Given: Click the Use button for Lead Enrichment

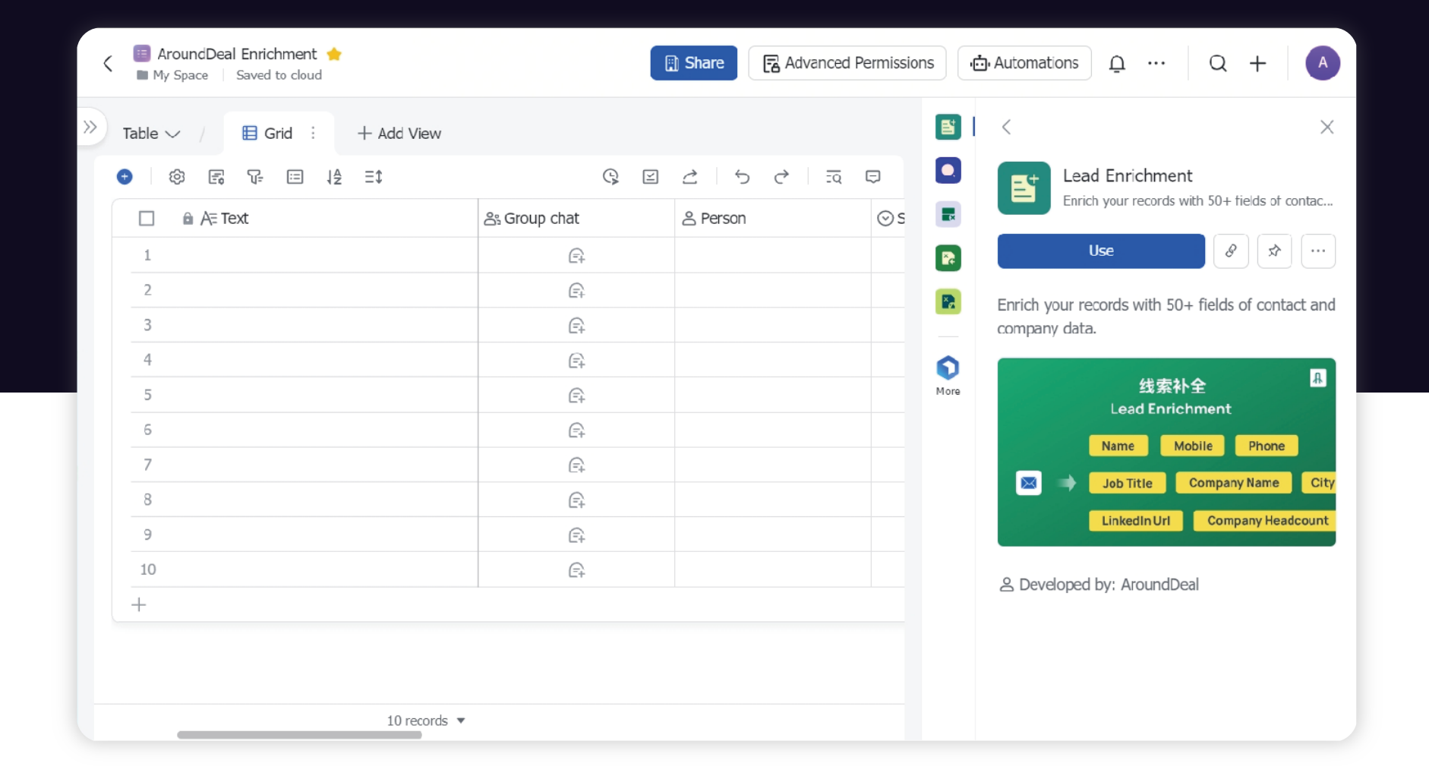Looking at the screenshot, I should pyautogui.click(x=1100, y=251).
